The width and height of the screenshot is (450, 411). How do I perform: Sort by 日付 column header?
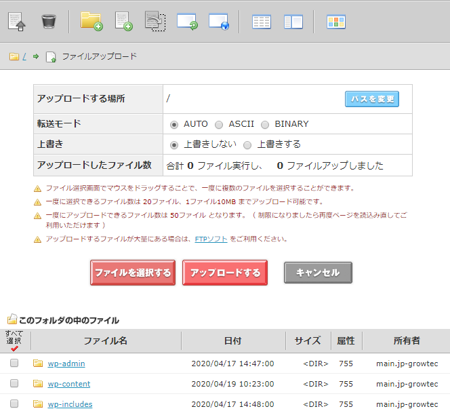232,340
